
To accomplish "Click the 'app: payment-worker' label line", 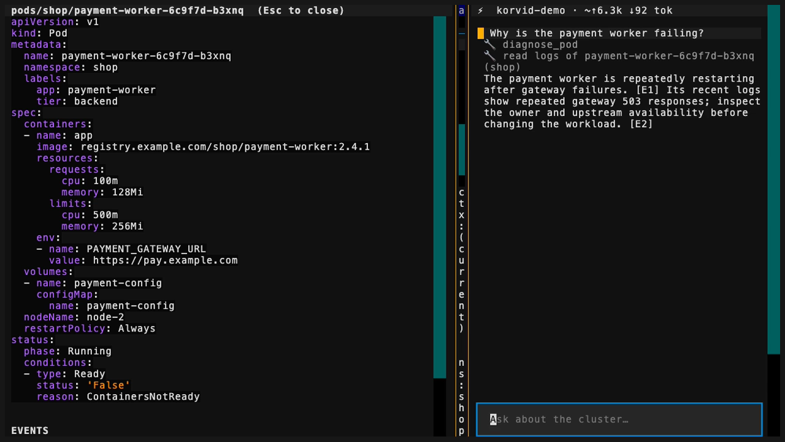I will (x=96, y=90).
